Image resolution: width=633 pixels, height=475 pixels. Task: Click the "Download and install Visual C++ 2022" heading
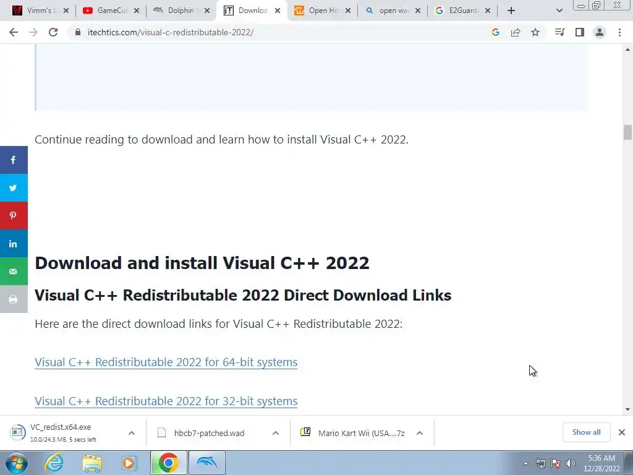[202, 263]
